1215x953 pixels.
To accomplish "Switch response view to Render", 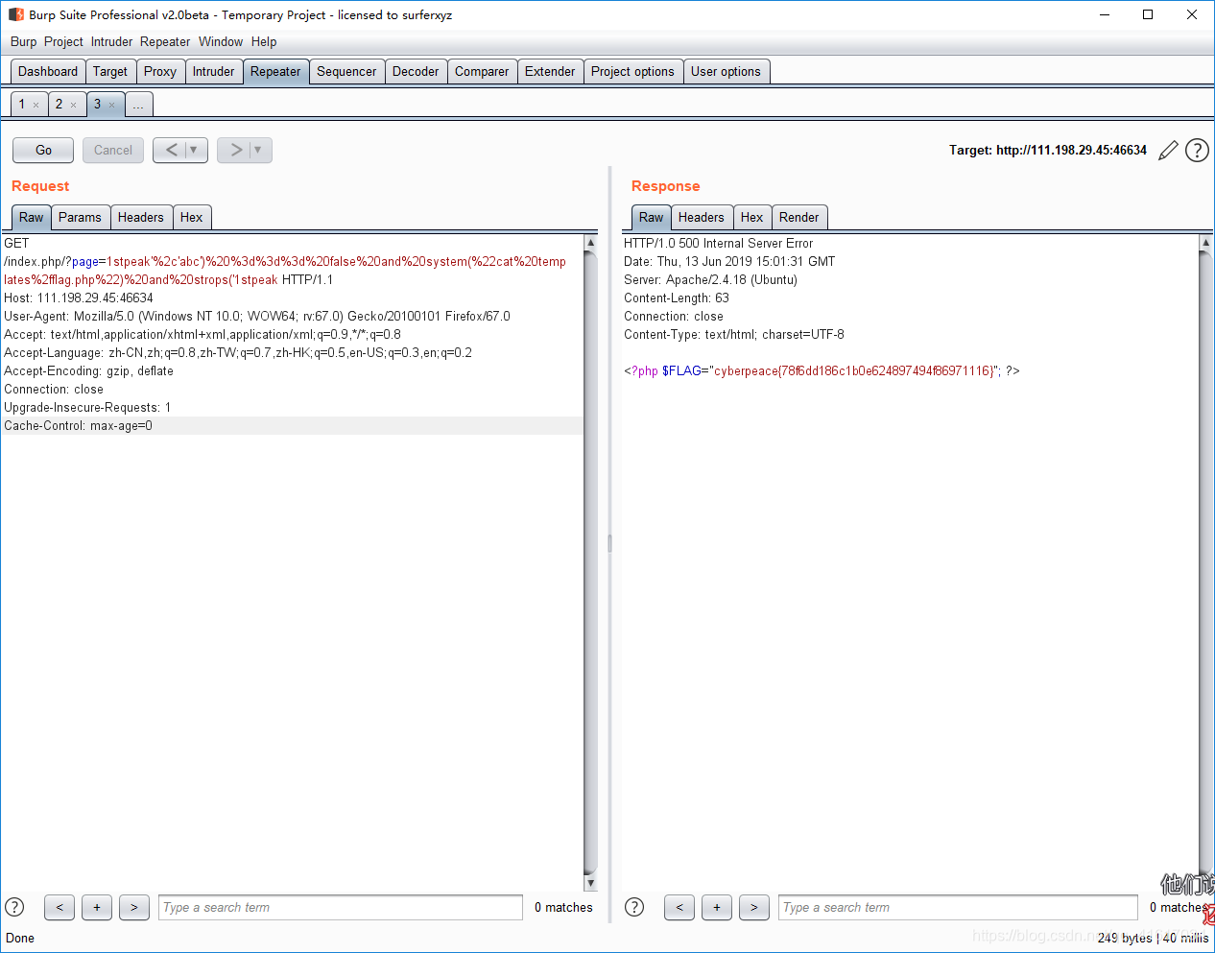I will coord(799,217).
